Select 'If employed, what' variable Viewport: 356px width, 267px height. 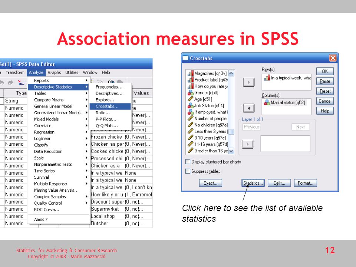point(207,112)
